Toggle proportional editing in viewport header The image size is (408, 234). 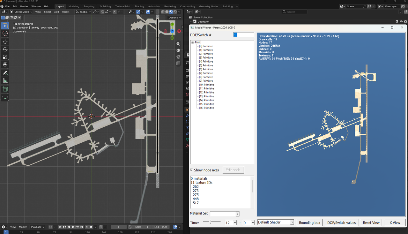[115, 12]
